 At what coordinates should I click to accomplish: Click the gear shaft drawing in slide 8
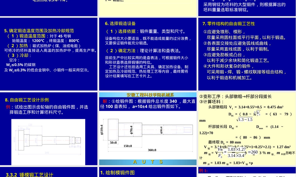(48, 142)
